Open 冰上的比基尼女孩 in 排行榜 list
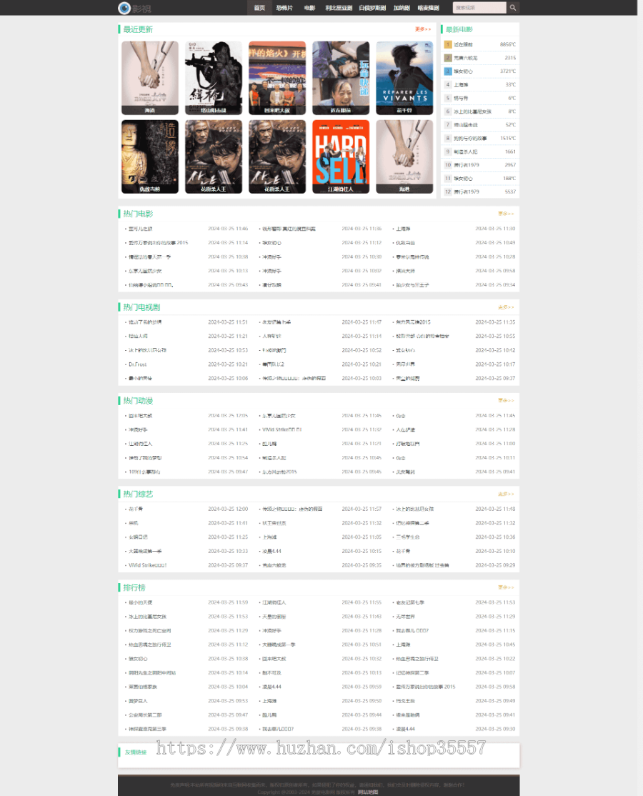 click(147, 617)
